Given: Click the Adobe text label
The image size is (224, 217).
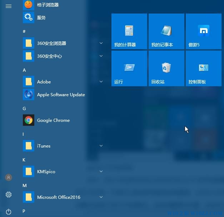Looking at the screenshot, I should click(44, 82).
